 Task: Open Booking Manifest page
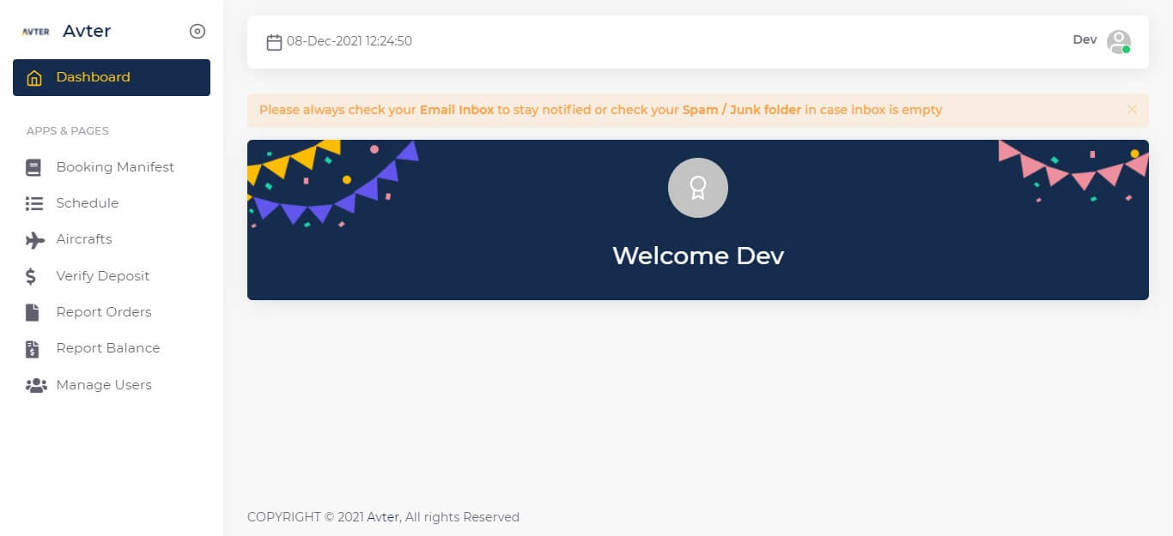pos(112,167)
